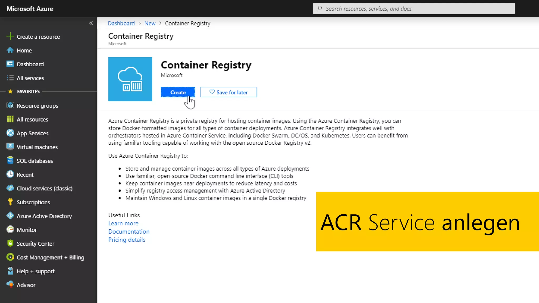Click the Resource groups cube icon

click(10, 105)
